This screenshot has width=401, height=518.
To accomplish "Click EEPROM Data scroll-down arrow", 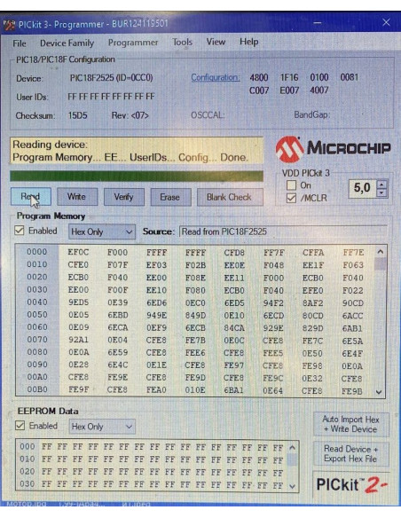I will click(x=293, y=486).
